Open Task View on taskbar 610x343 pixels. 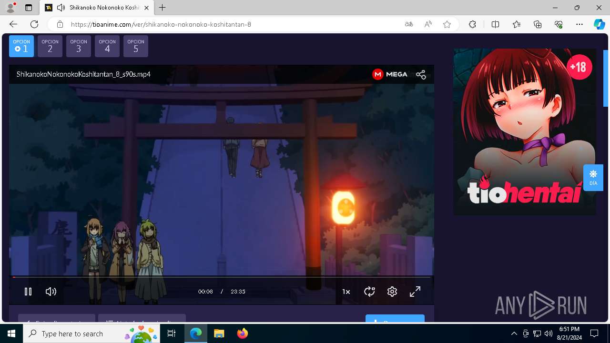click(172, 333)
